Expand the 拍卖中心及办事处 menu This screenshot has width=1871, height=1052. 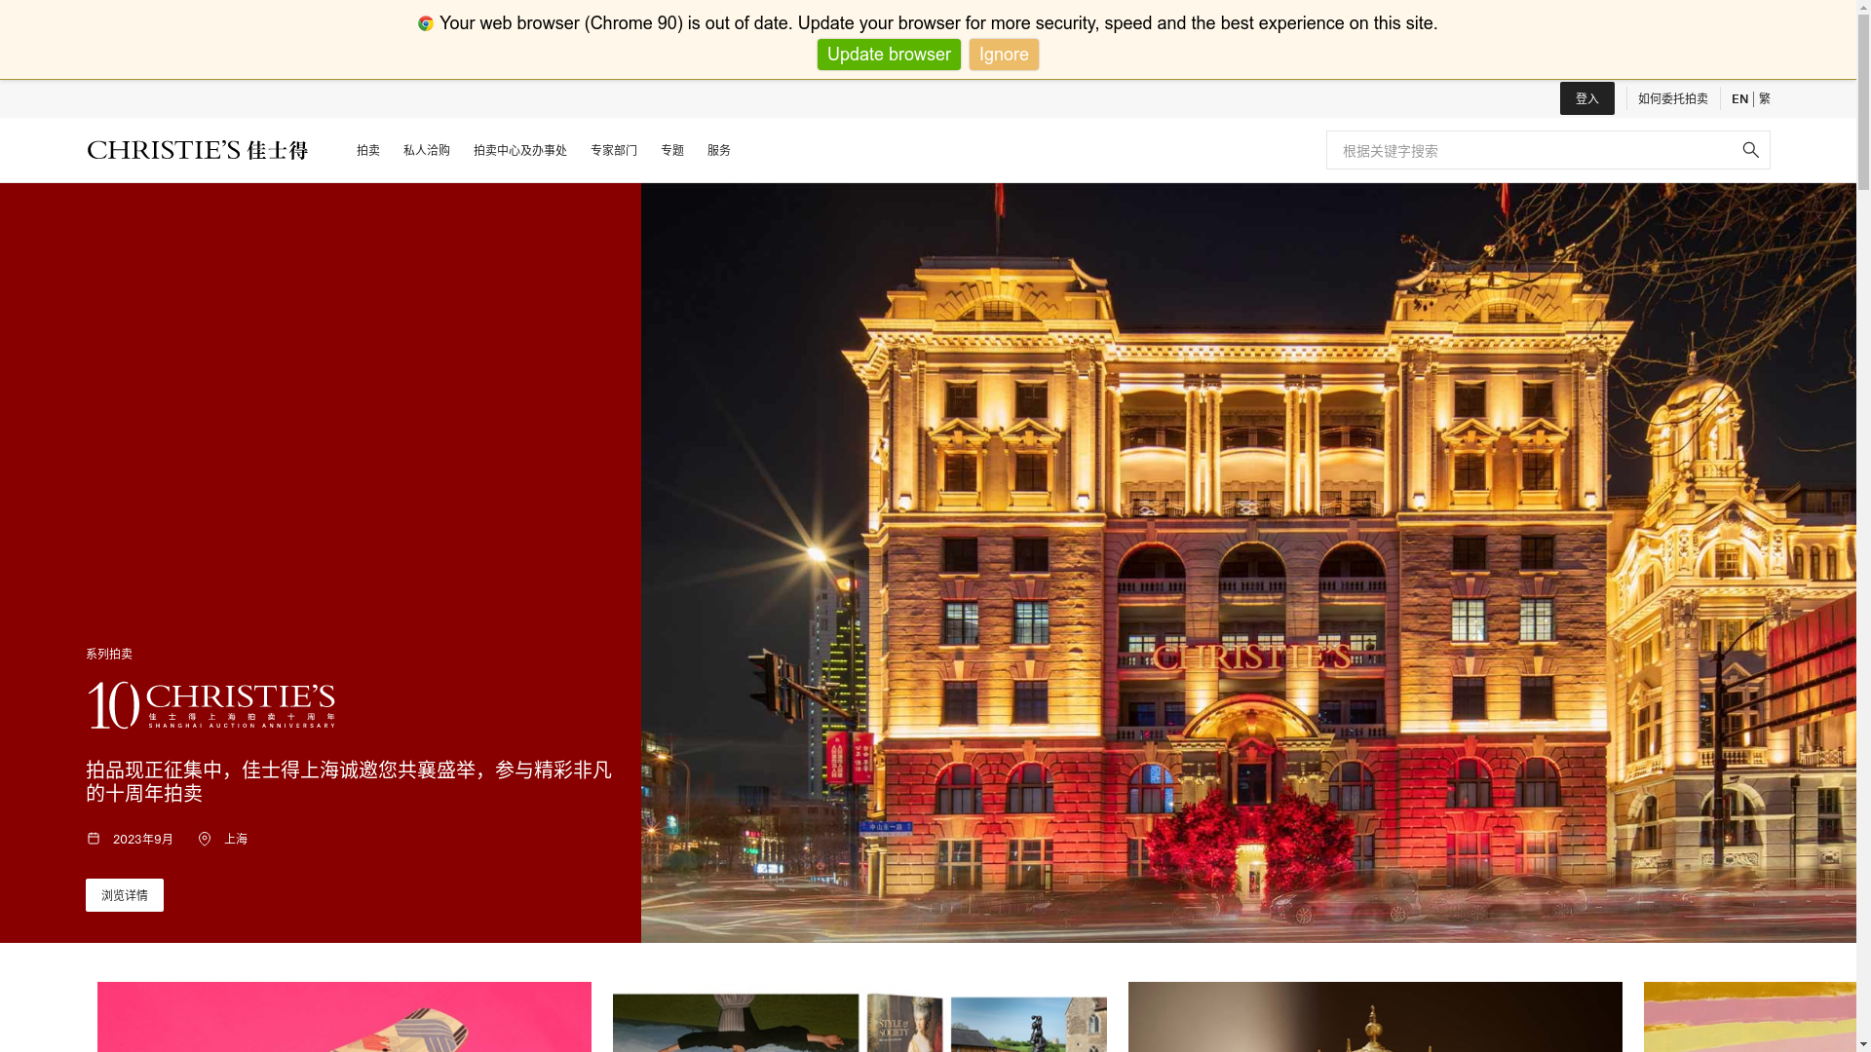520,150
